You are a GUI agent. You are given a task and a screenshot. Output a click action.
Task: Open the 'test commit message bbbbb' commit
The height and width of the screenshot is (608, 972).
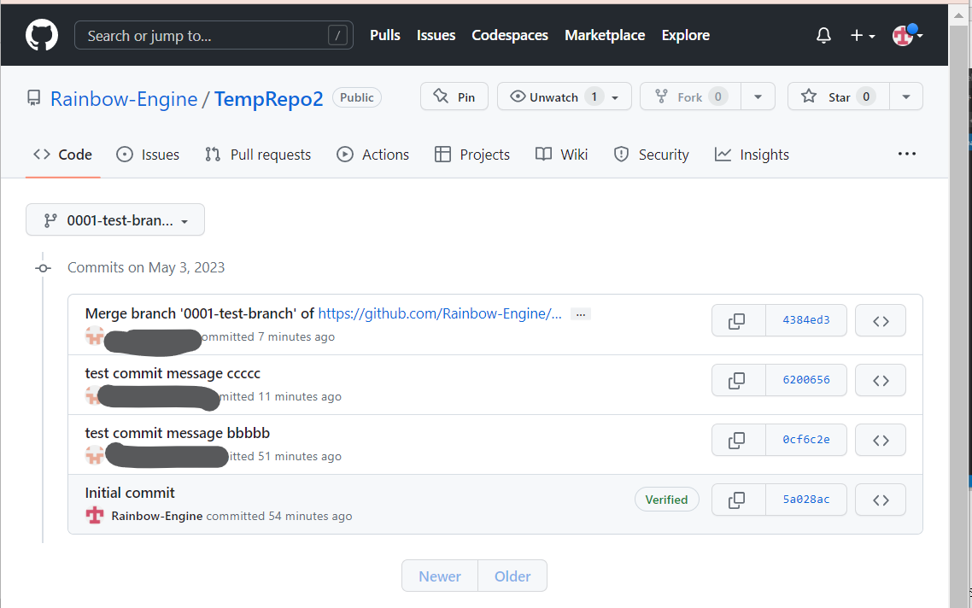coord(178,433)
